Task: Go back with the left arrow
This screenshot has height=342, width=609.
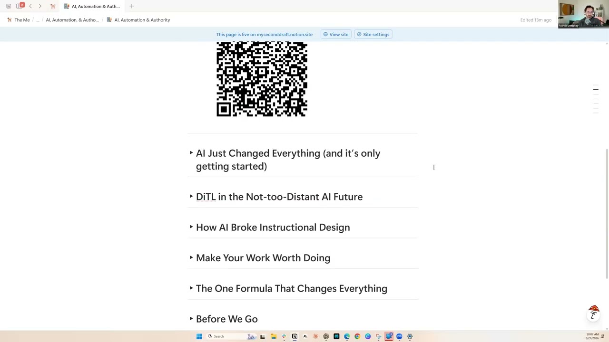Action: (30, 6)
